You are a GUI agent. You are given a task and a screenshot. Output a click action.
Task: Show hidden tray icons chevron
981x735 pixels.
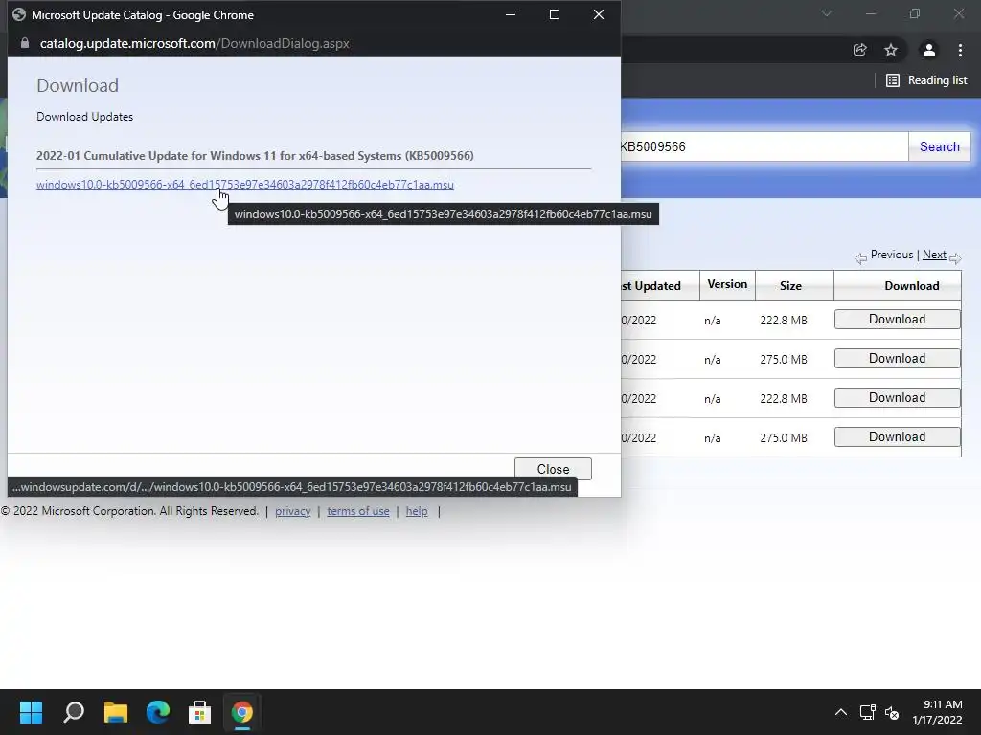click(841, 712)
